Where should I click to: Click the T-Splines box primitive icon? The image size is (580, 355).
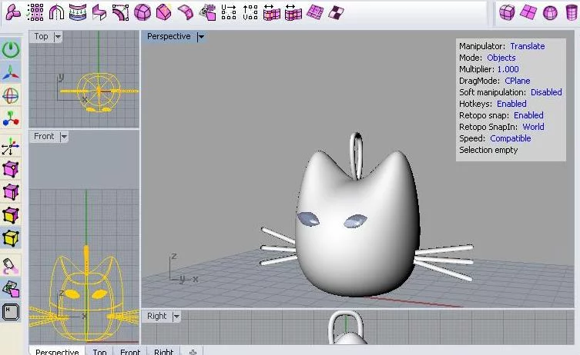click(x=507, y=12)
